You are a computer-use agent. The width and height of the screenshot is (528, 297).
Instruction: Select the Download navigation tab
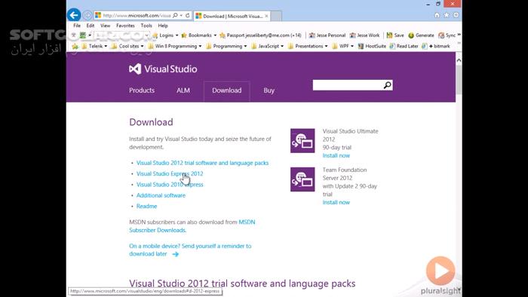pos(226,90)
